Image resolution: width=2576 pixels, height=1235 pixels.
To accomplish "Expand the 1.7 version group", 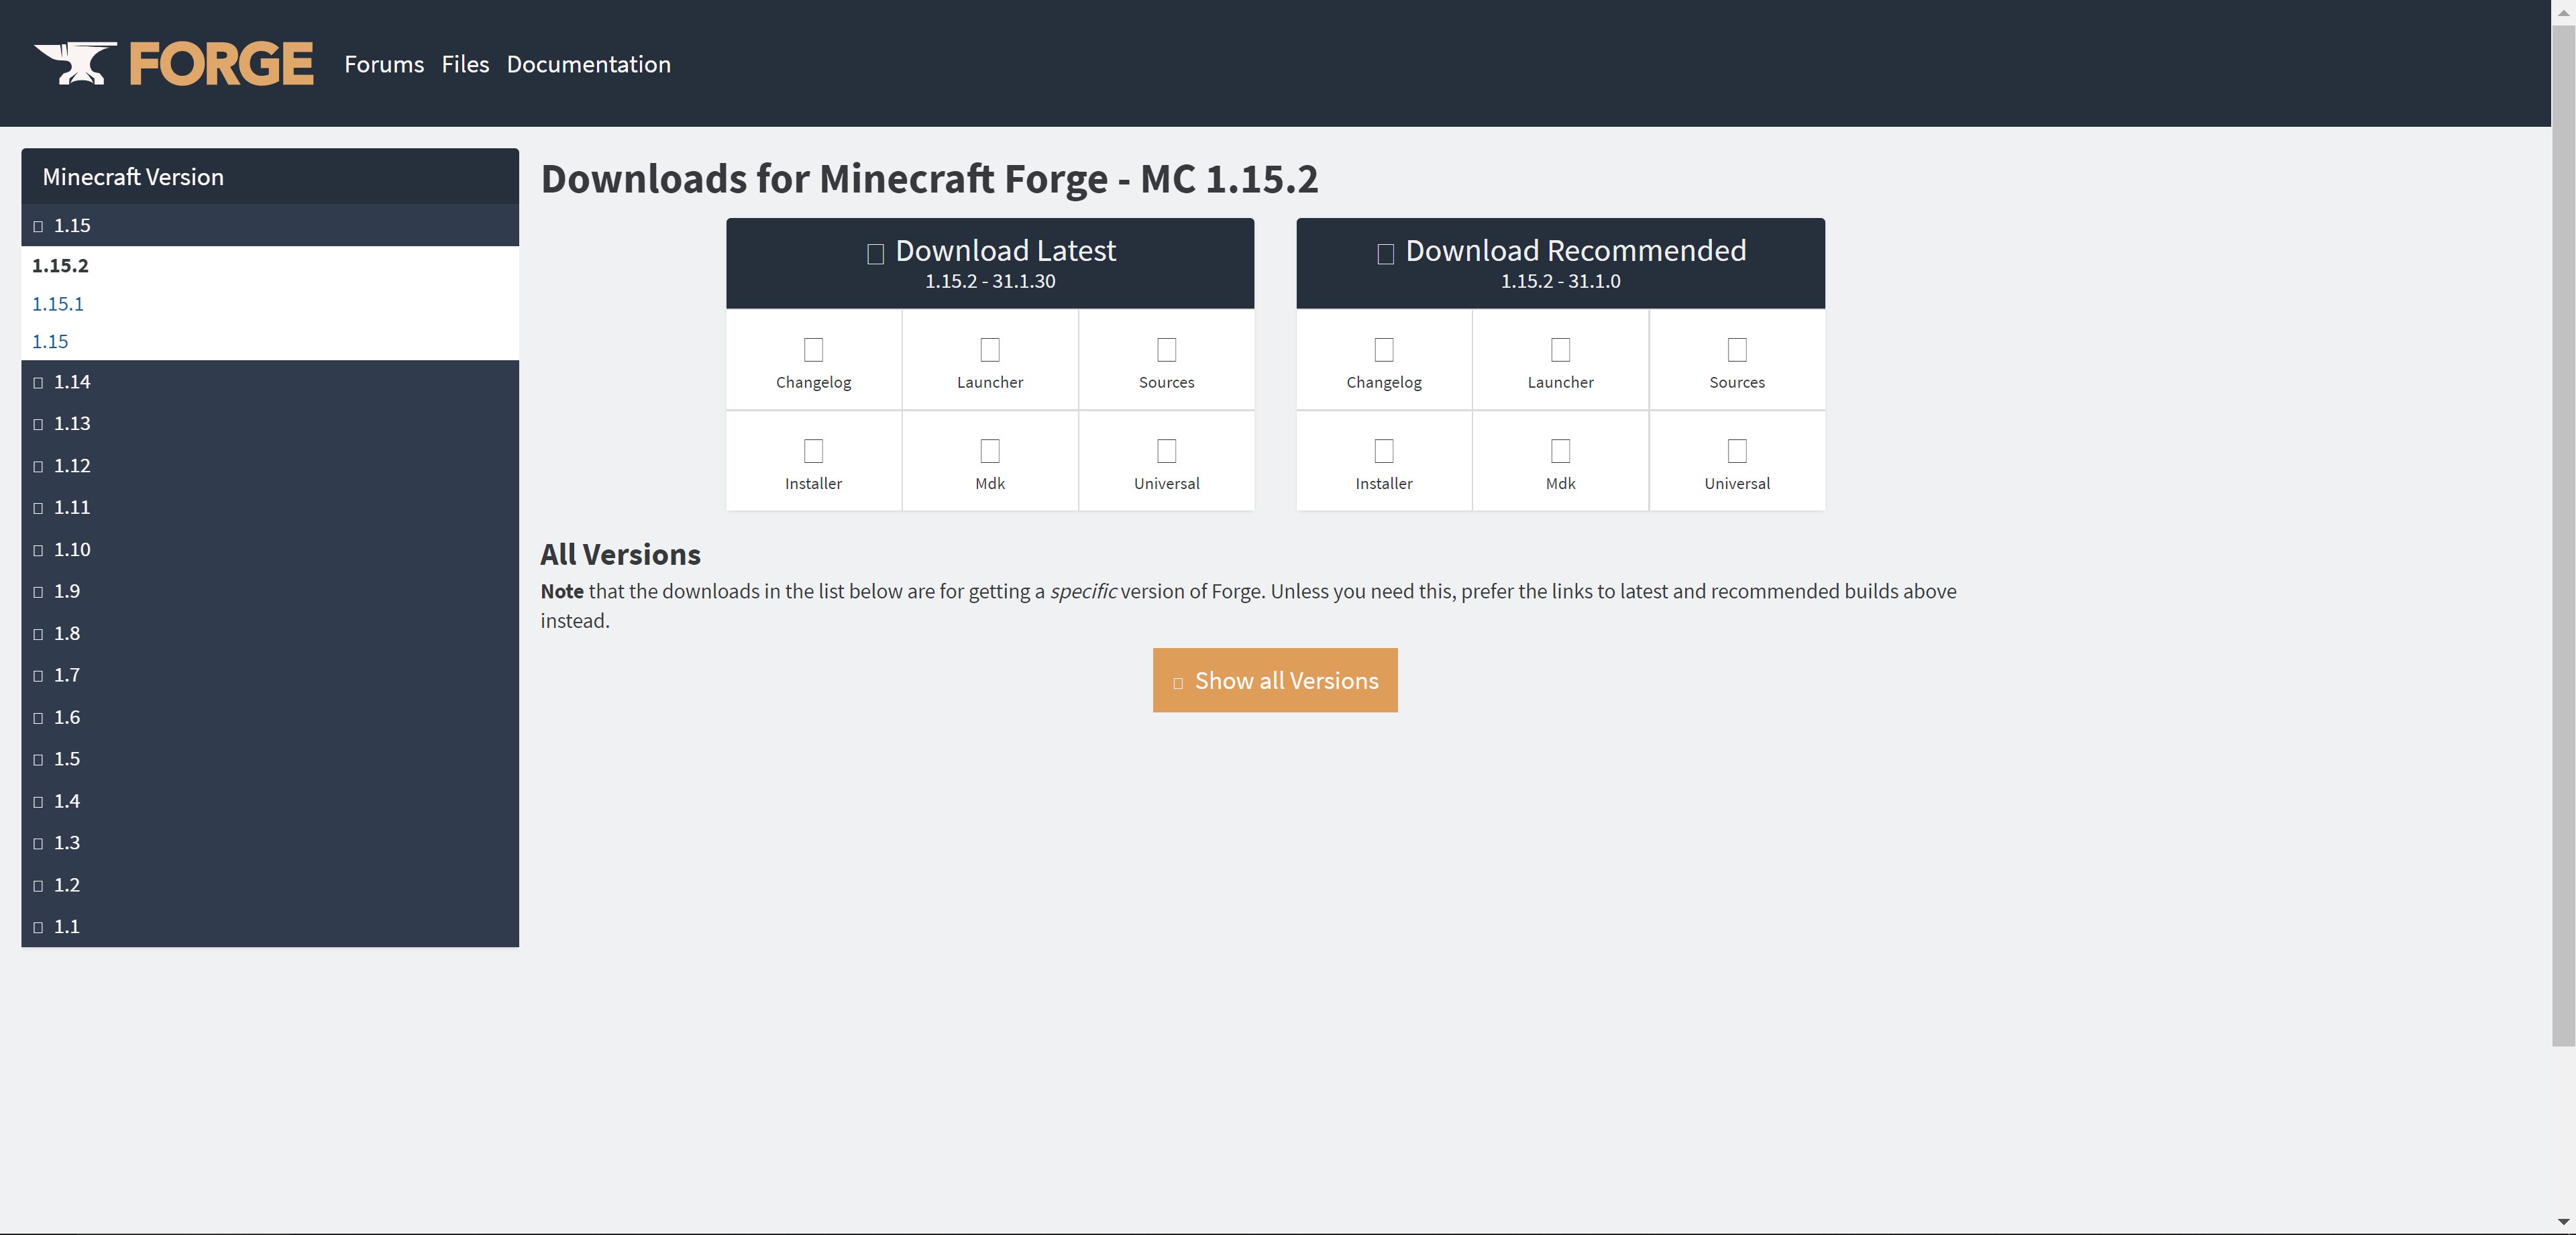I will pyautogui.click(x=270, y=675).
